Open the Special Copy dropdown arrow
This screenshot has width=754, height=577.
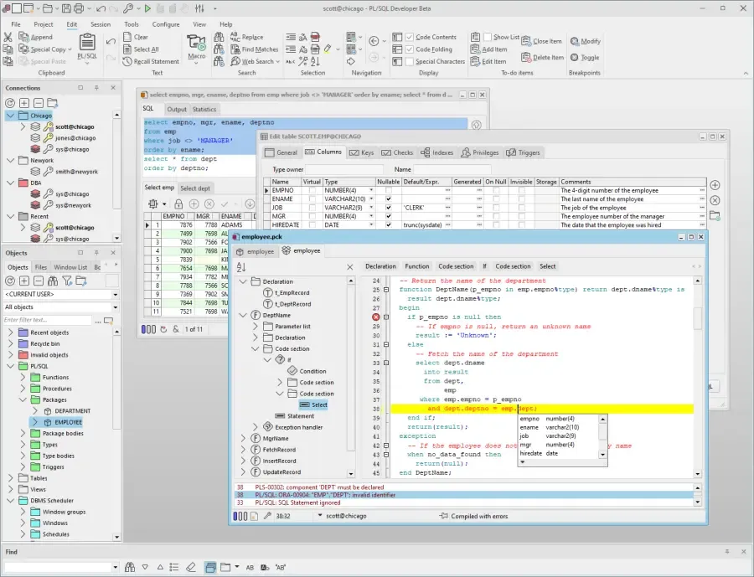70,49
